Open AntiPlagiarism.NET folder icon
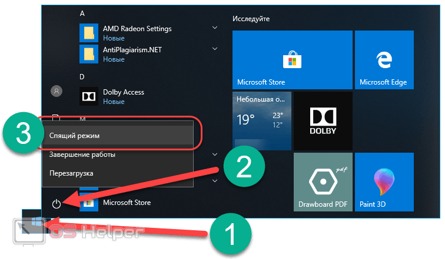 (89, 54)
